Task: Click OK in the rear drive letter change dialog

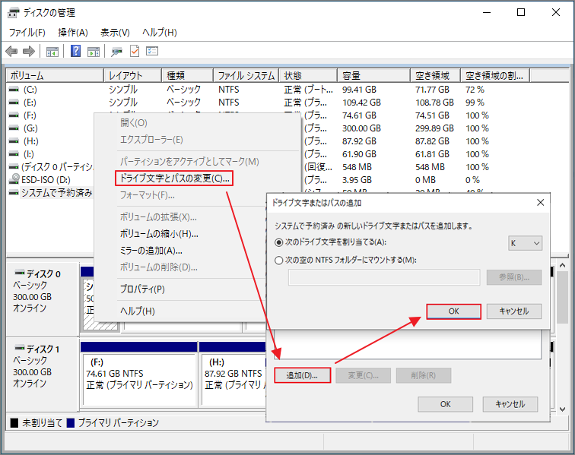Action: 446,404
